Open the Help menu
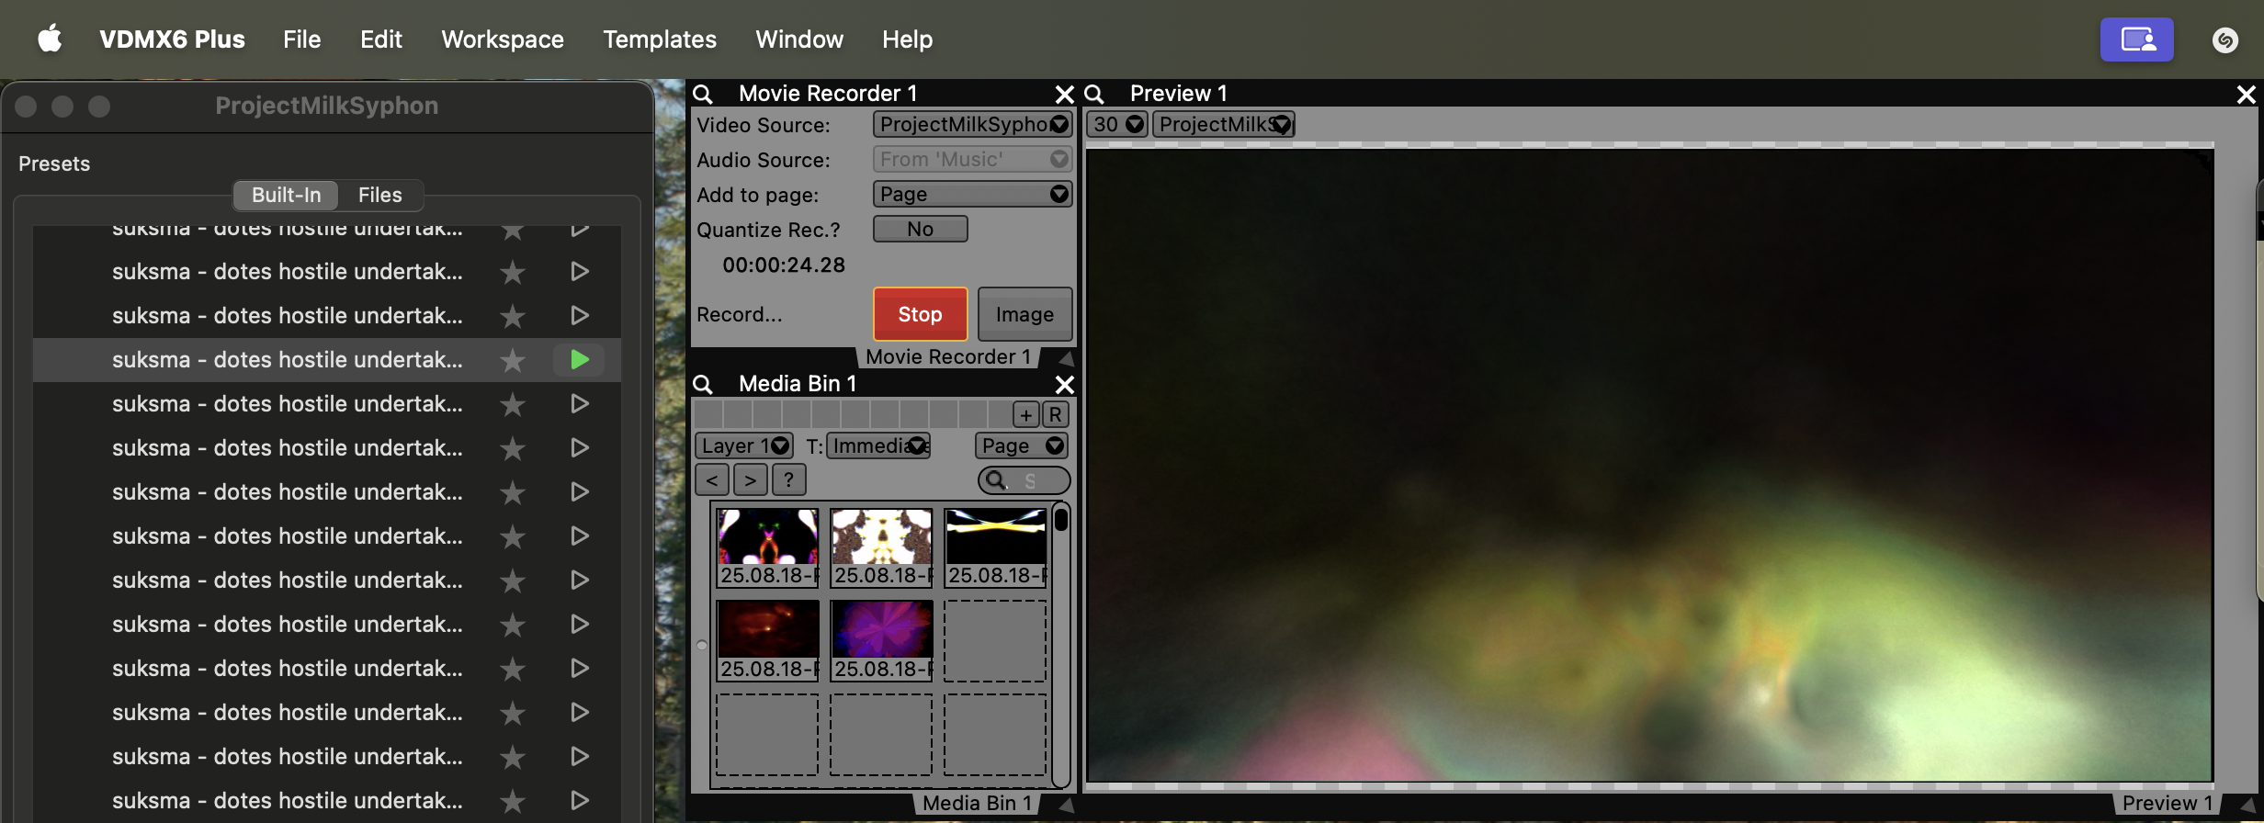 tap(908, 39)
